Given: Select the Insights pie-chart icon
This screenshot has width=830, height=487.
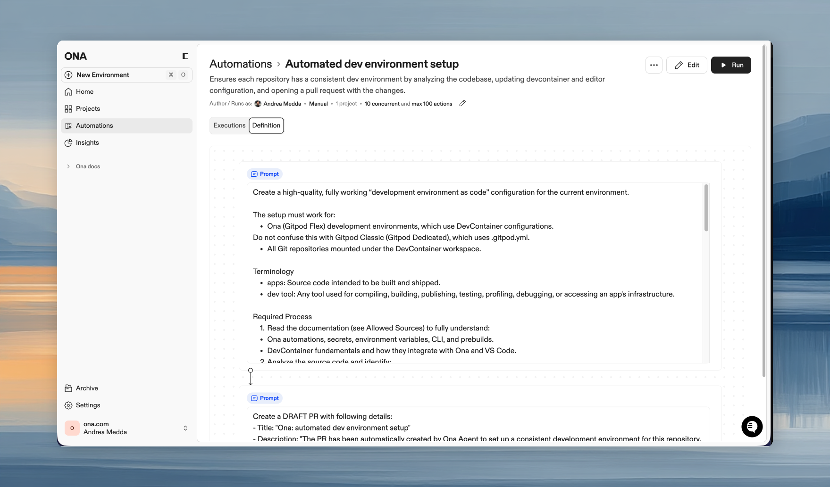Looking at the screenshot, I should tap(68, 142).
